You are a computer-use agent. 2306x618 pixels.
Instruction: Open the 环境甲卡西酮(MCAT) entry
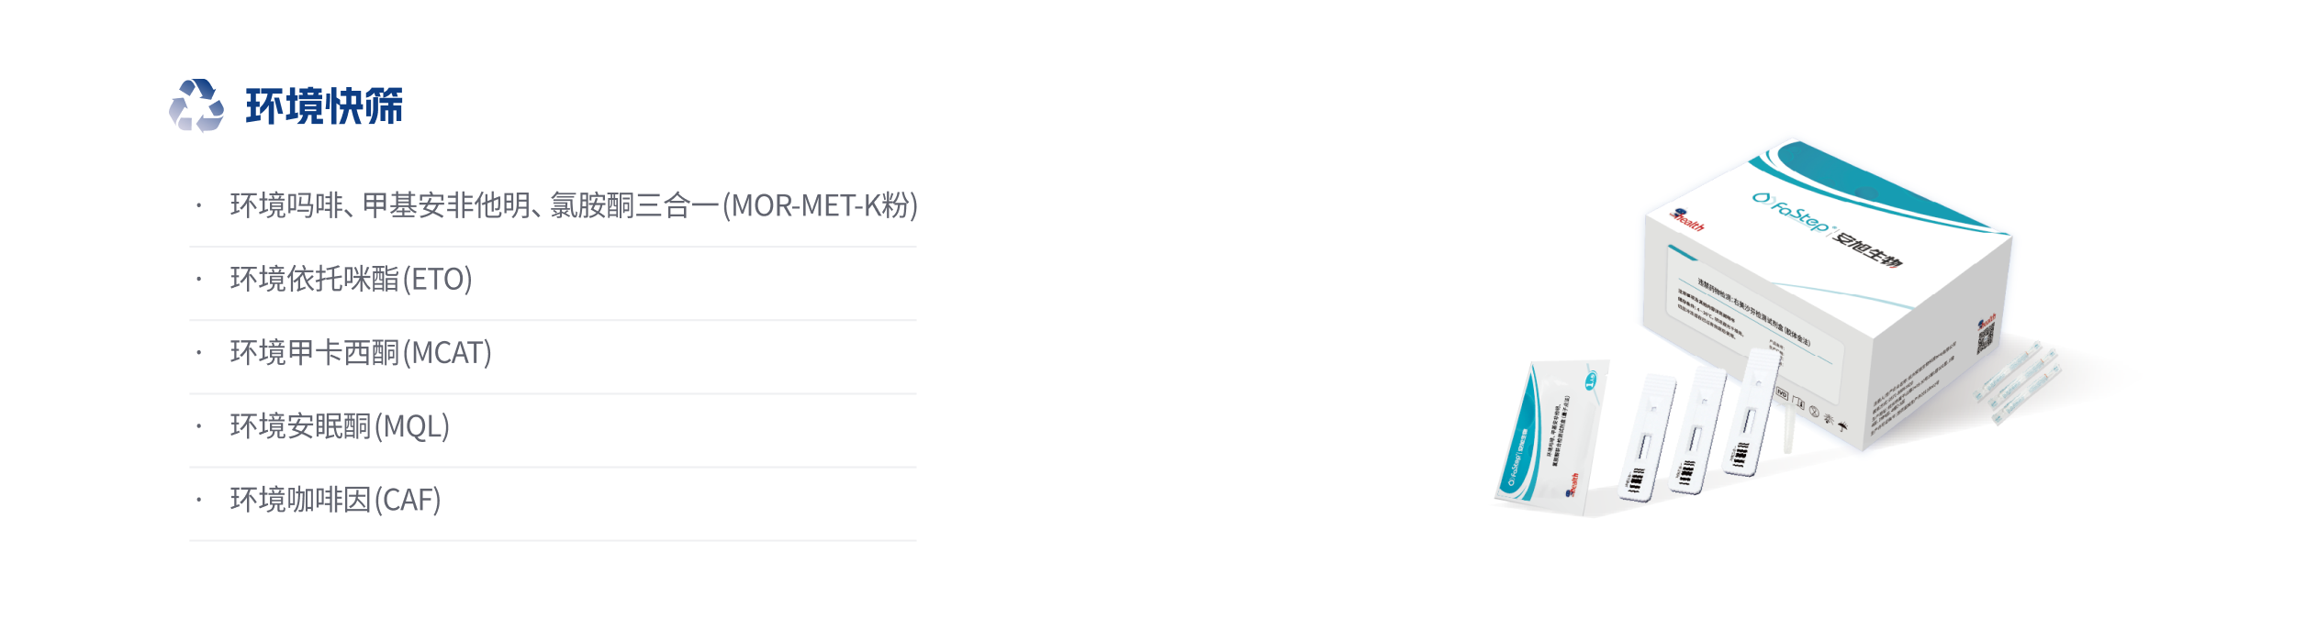tap(361, 352)
